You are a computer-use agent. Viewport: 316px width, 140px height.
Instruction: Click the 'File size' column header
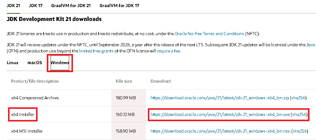click(x=124, y=81)
